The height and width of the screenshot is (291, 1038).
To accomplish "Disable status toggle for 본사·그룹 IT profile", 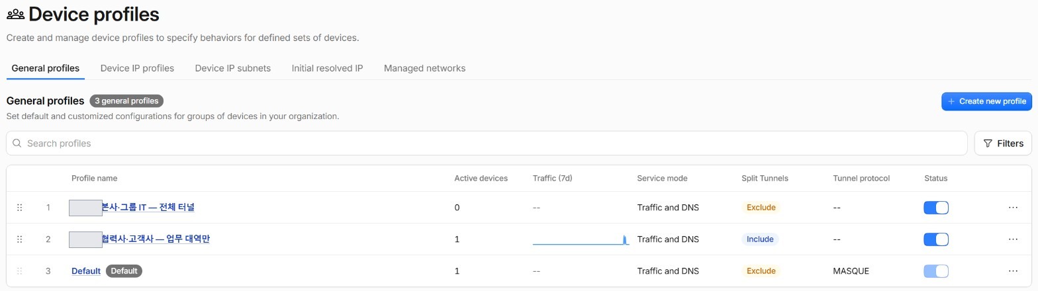I will point(936,208).
